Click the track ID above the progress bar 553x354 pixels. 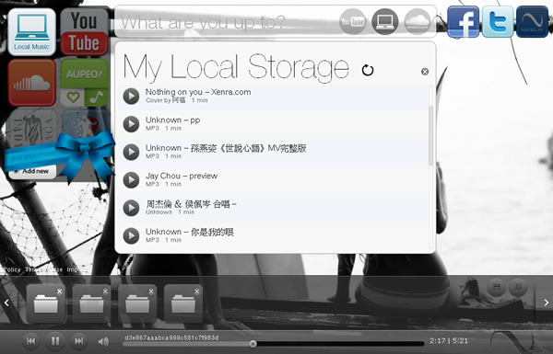(171, 337)
